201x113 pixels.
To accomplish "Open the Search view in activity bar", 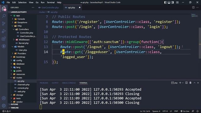I will click(4, 16).
